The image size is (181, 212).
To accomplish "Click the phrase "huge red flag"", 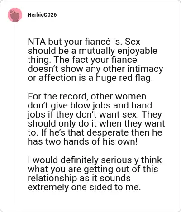I will [x=124, y=78].
